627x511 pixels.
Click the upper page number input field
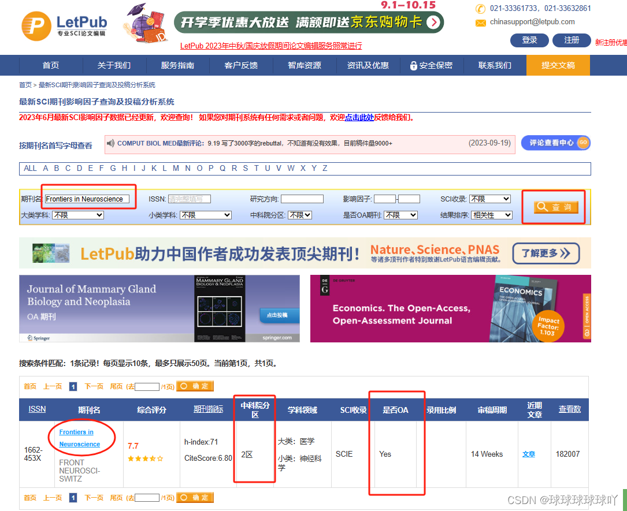coord(147,386)
